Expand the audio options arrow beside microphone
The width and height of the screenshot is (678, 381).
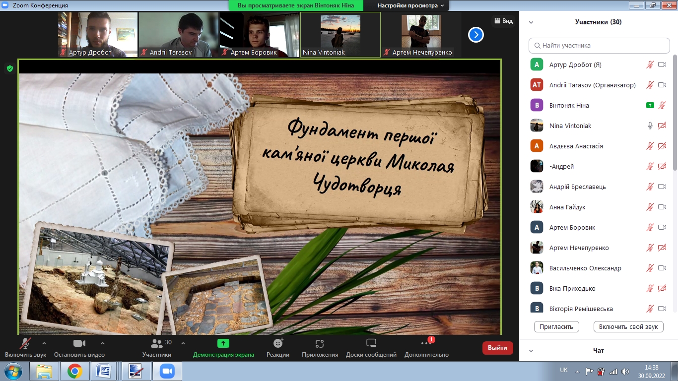tap(44, 343)
